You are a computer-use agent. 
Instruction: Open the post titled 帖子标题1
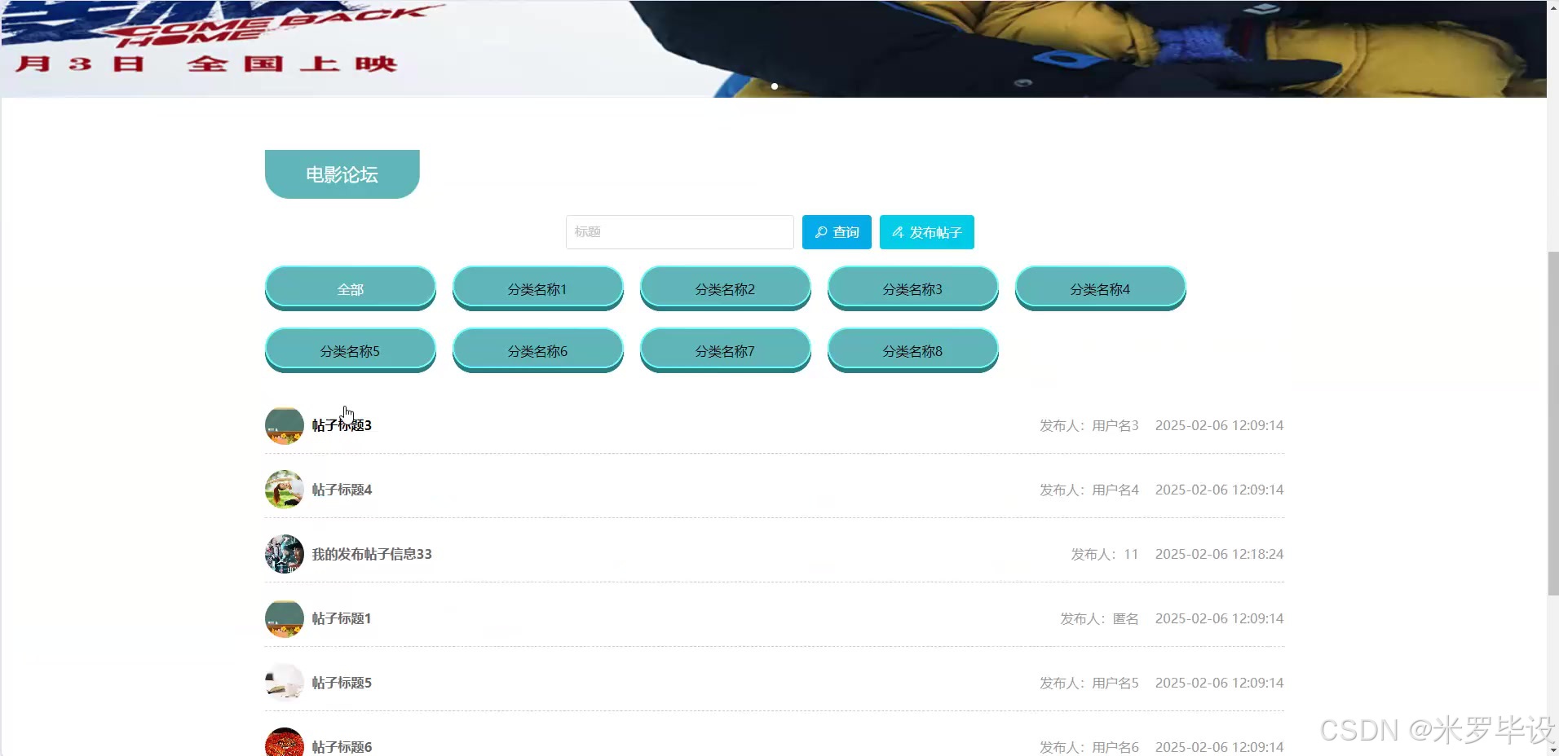click(342, 618)
